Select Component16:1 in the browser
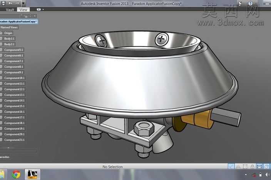The image size is (271, 180). pos(15,112)
